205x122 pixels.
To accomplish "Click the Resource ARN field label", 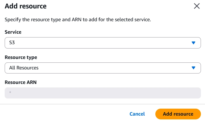I will pos(20,82).
